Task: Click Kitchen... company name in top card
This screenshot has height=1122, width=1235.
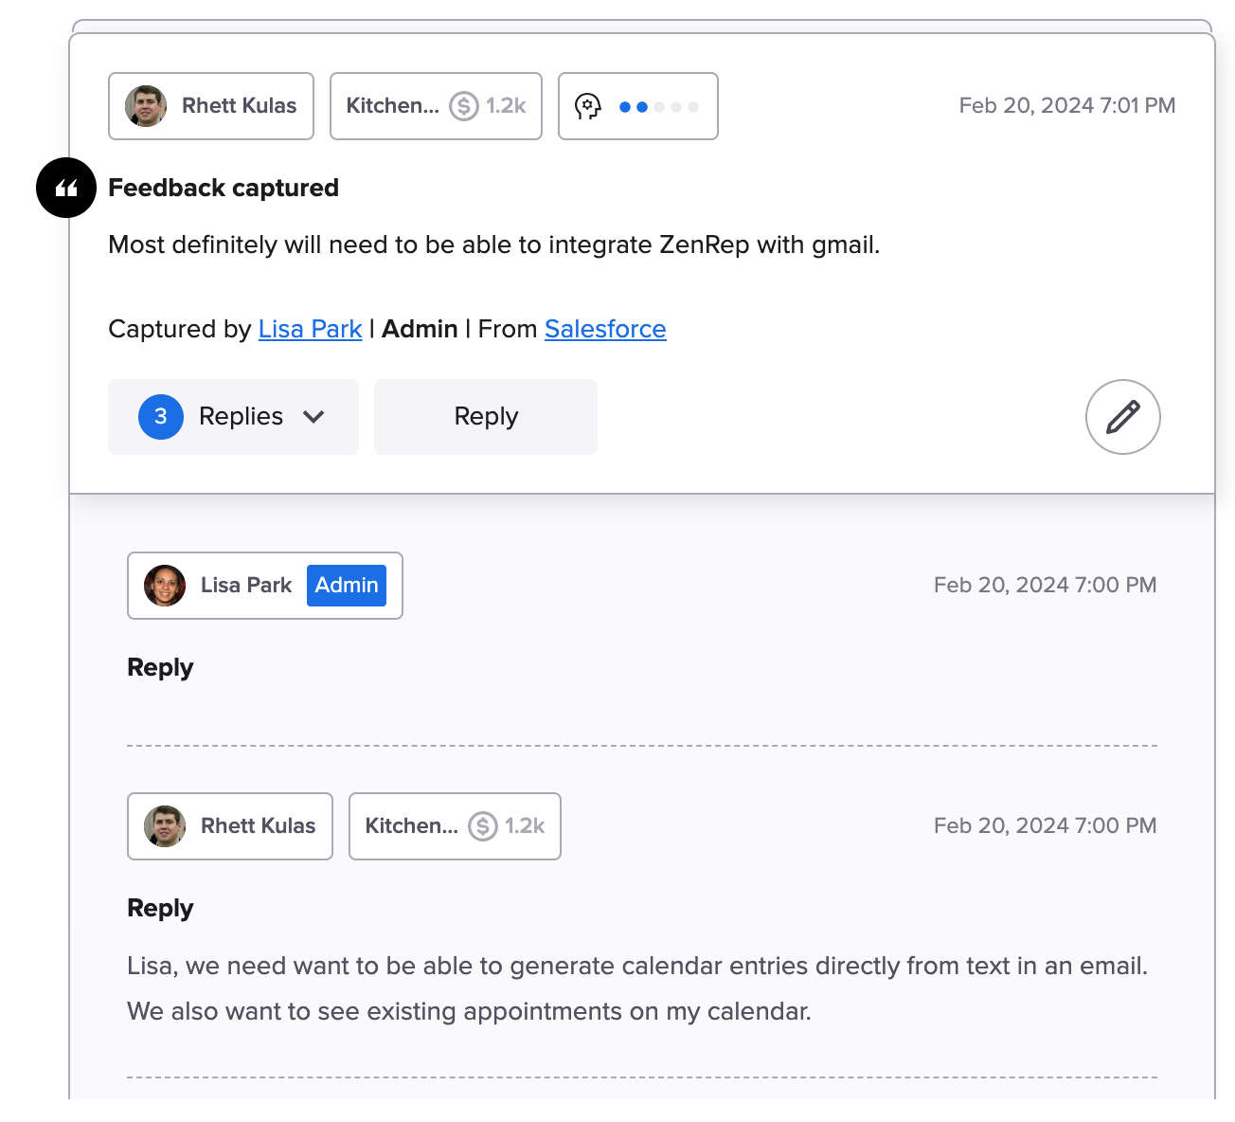Action: pos(392,106)
